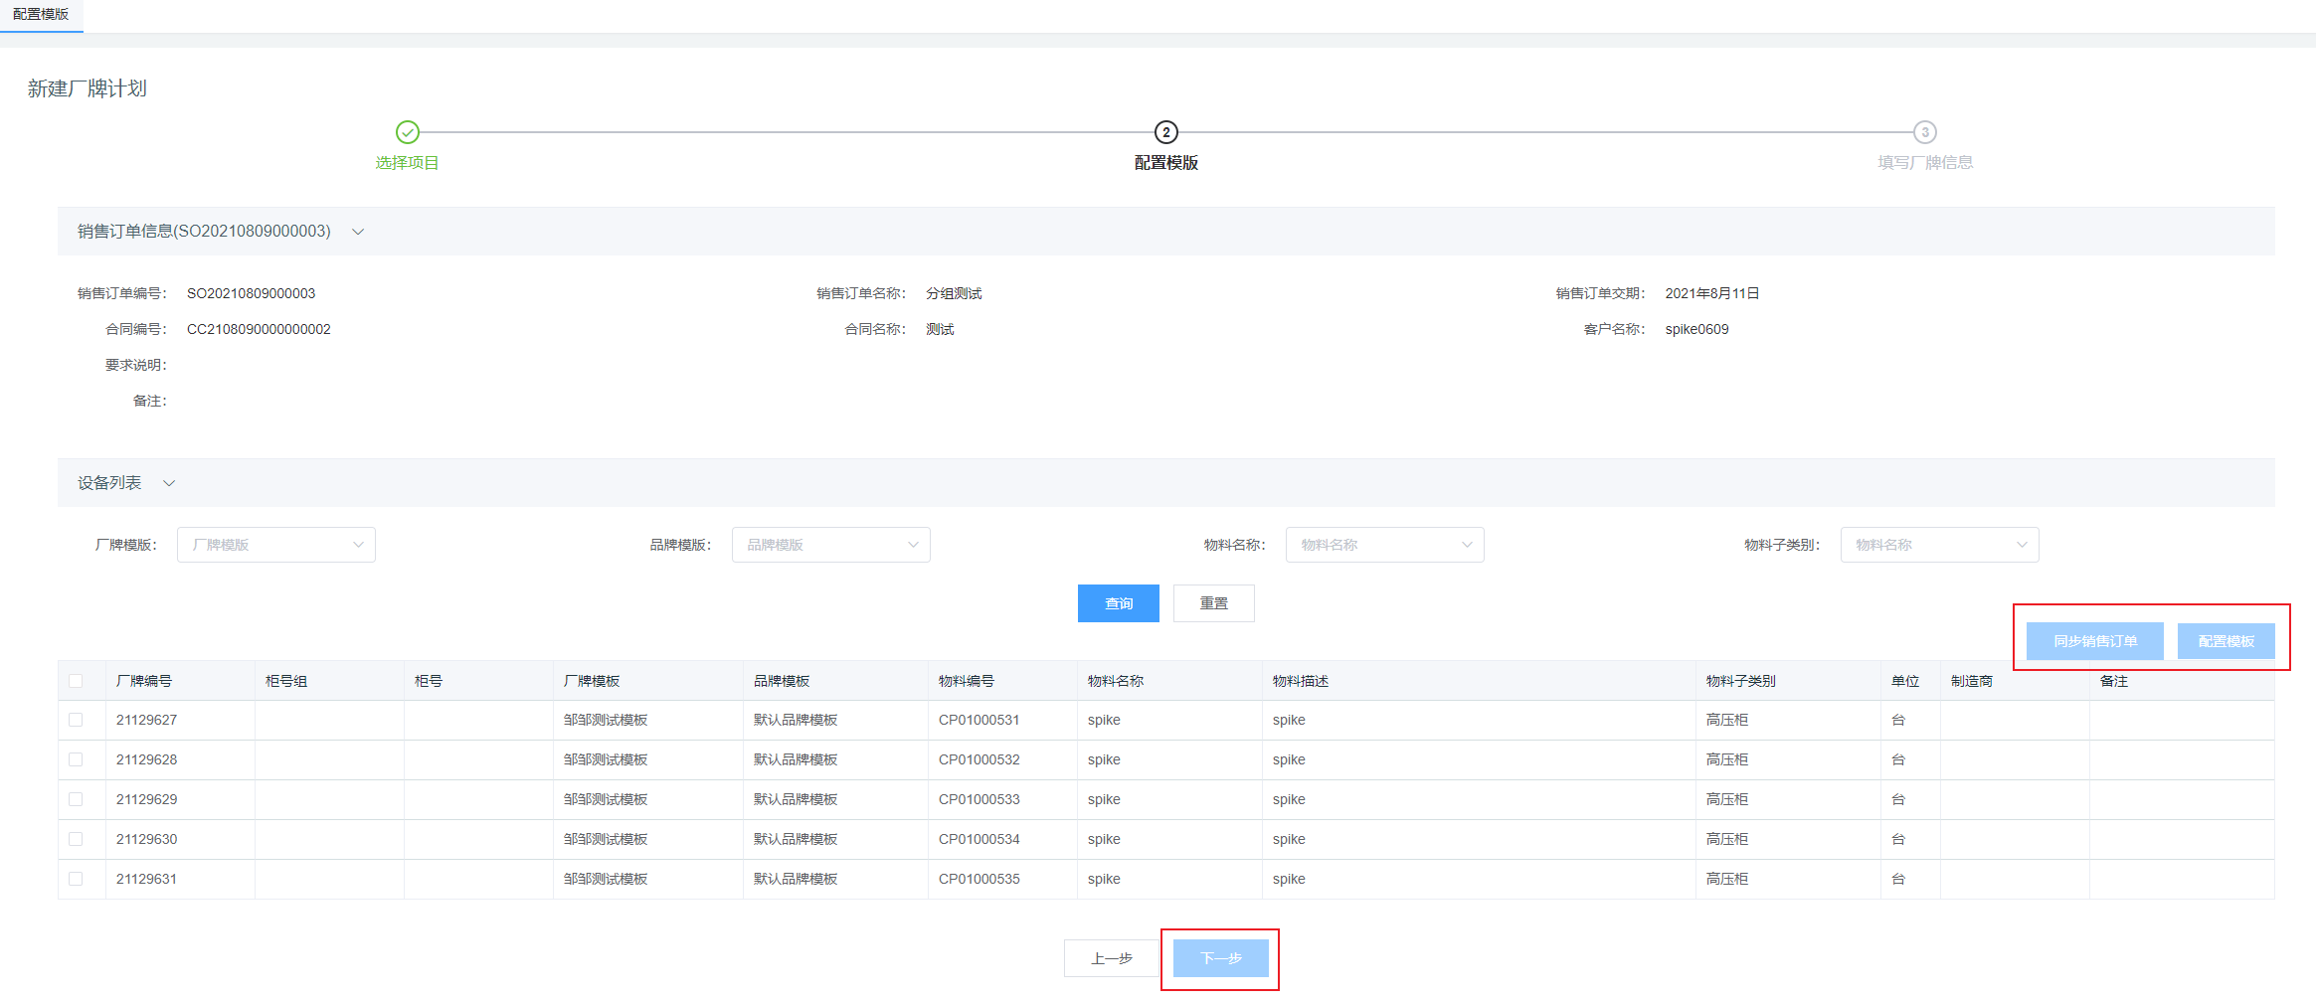Collapse the 销售订单信息 section chevron
The width and height of the screenshot is (2316, 1002).
tap(358, 232)
